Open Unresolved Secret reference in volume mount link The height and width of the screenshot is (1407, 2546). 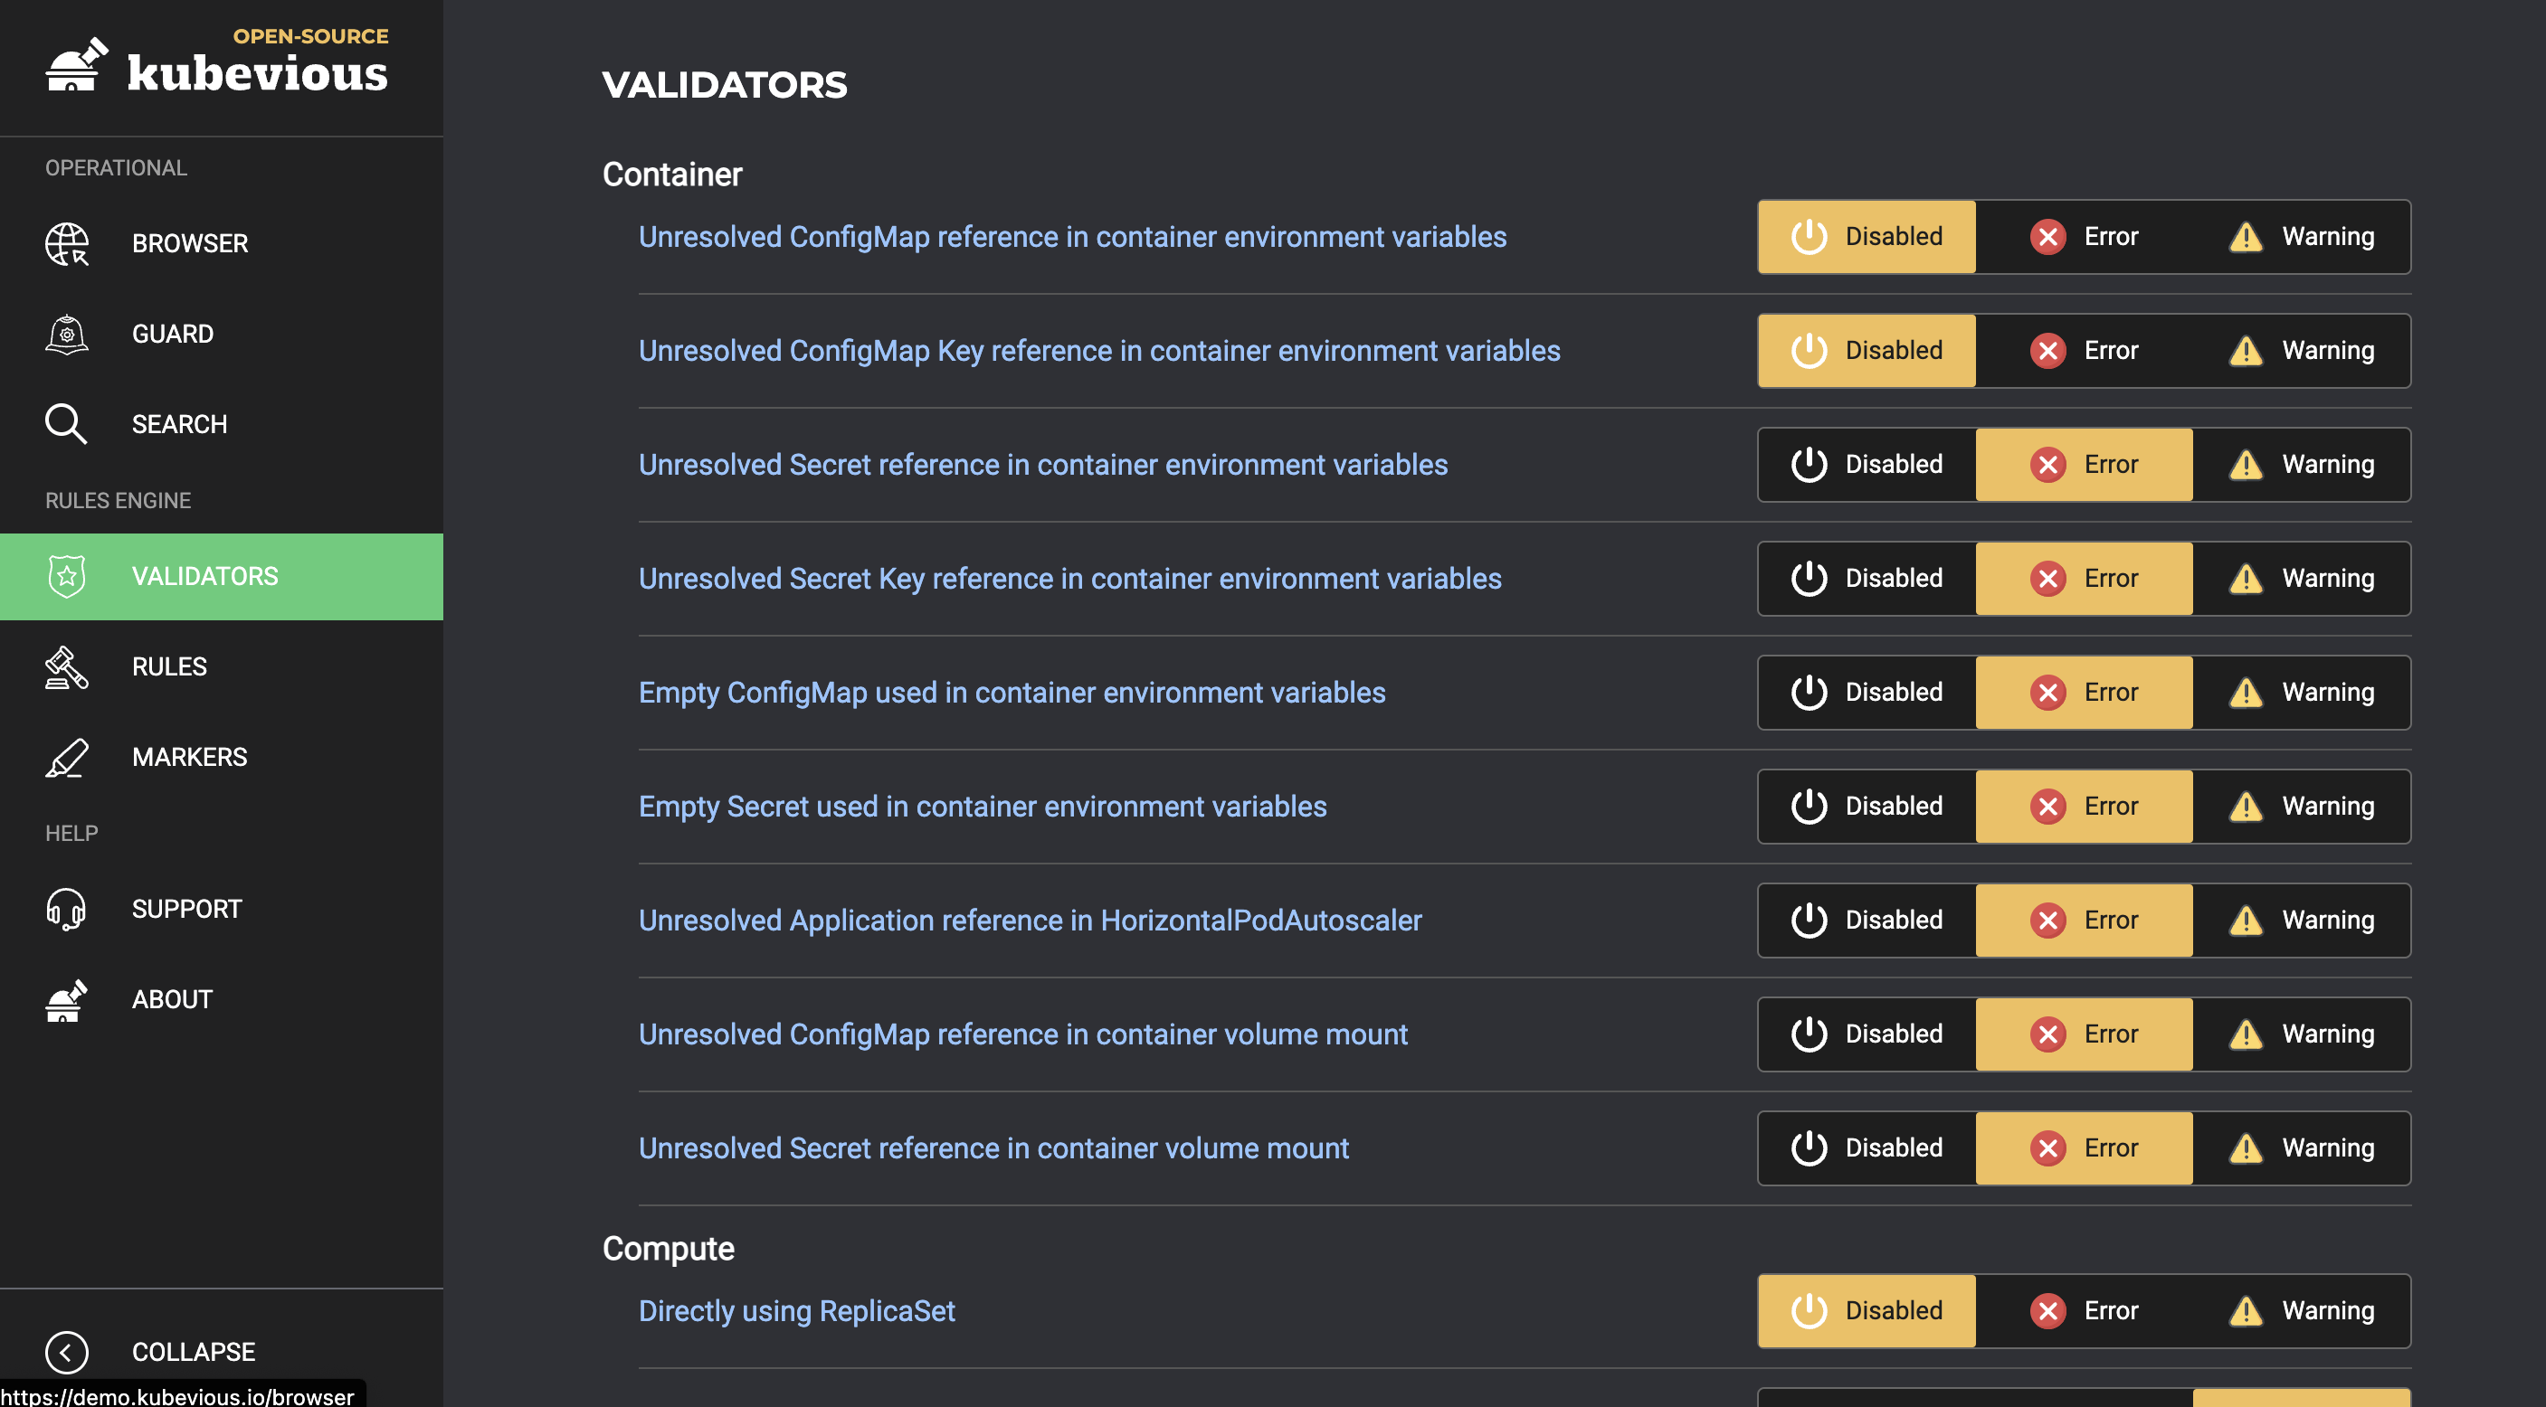pos(993,1148)
